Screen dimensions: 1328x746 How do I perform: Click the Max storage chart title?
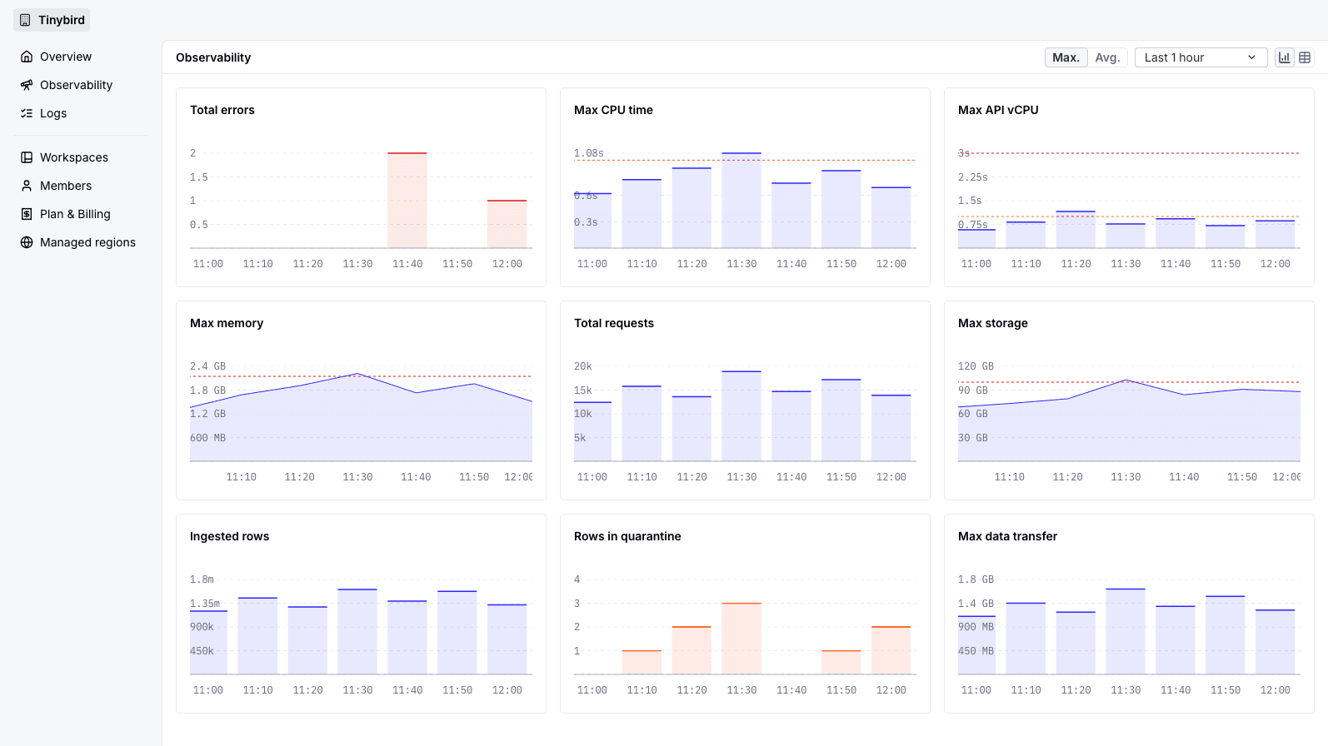point(993,323)
